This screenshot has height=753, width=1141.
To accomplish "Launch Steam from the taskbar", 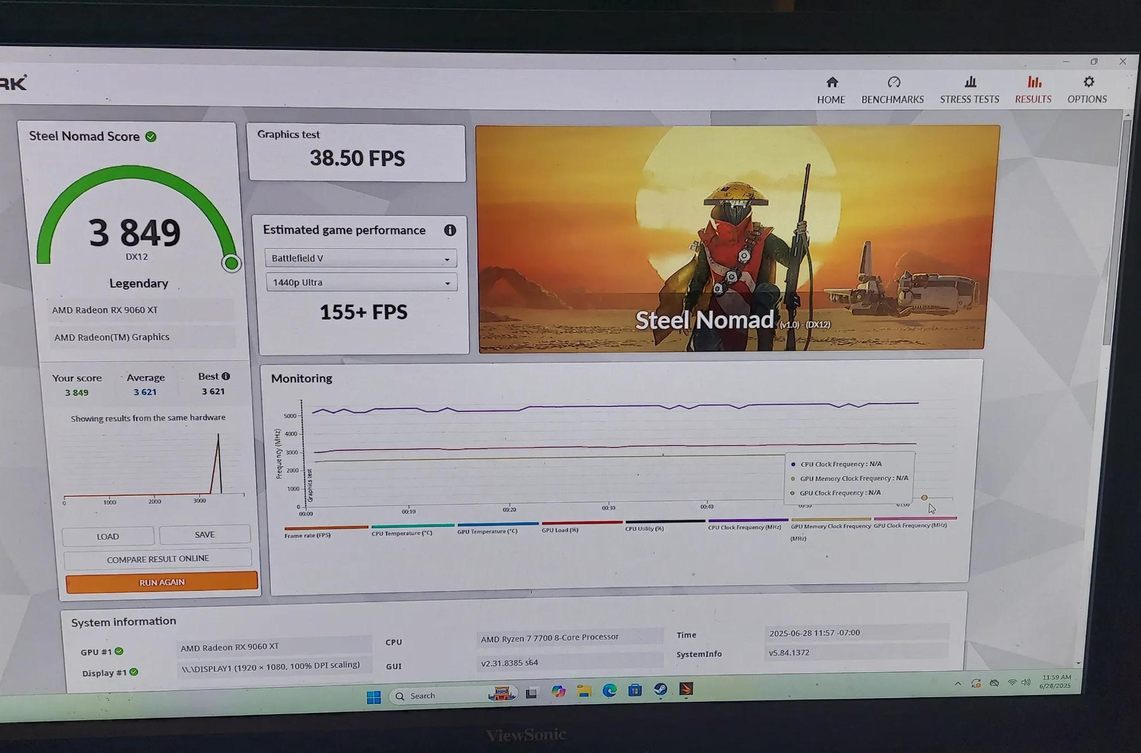I will tap(660, 690).
